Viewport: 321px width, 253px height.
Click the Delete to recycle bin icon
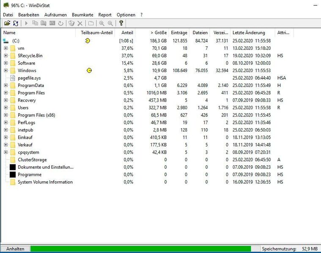tap(71, 23)
